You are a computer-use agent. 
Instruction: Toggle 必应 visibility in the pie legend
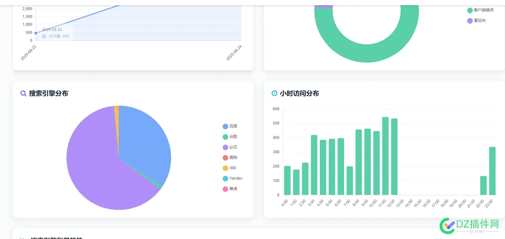pos(231,147)
